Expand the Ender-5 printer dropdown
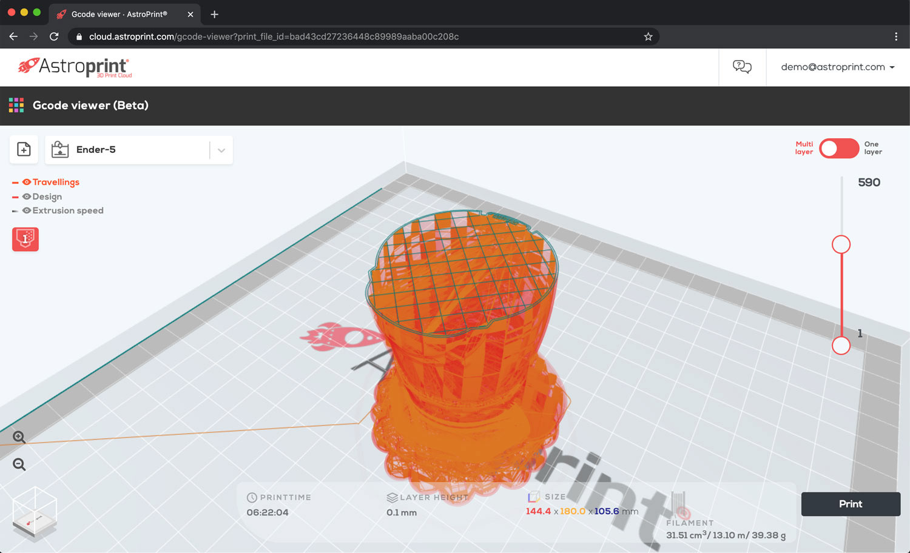 [x=221, y=150]
